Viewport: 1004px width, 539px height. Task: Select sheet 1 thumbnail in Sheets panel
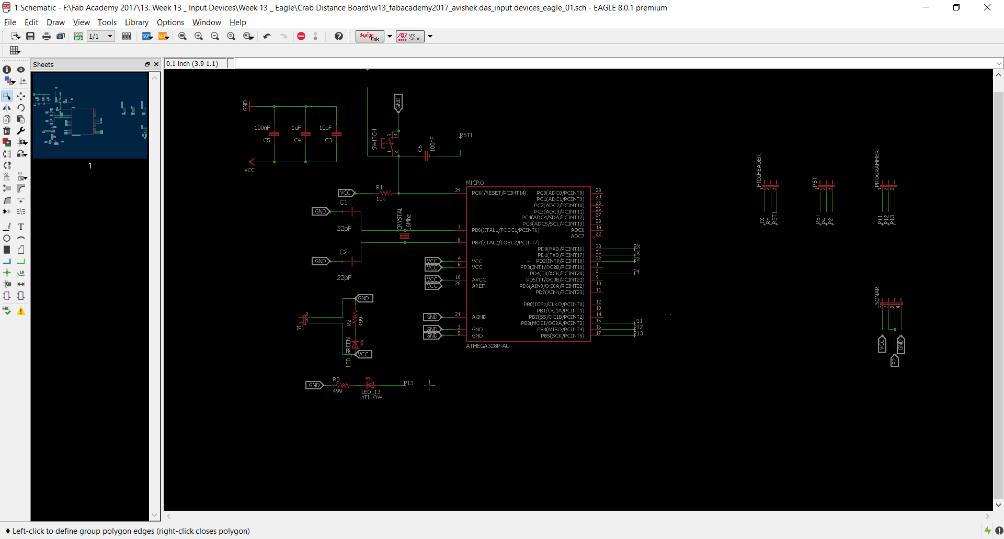pyautogui.click(x=90, y=115)
